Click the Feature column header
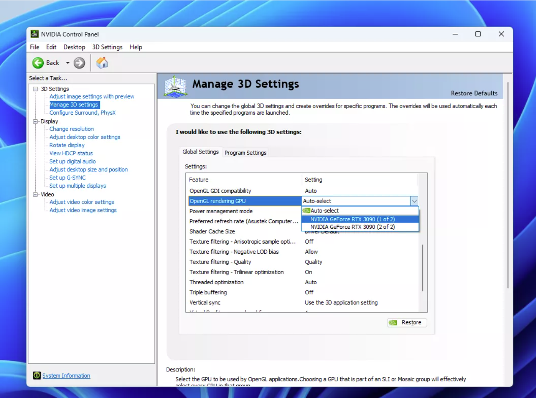Image resolution: width=536 pixels, height=398 pixels. coord(244,180)
